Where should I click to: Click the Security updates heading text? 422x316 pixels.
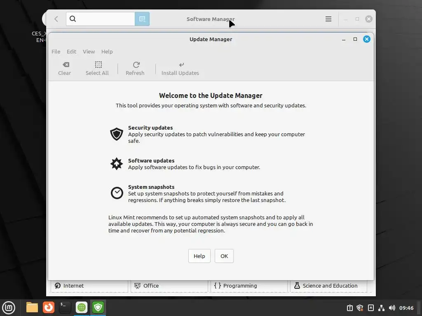[150, 128]
